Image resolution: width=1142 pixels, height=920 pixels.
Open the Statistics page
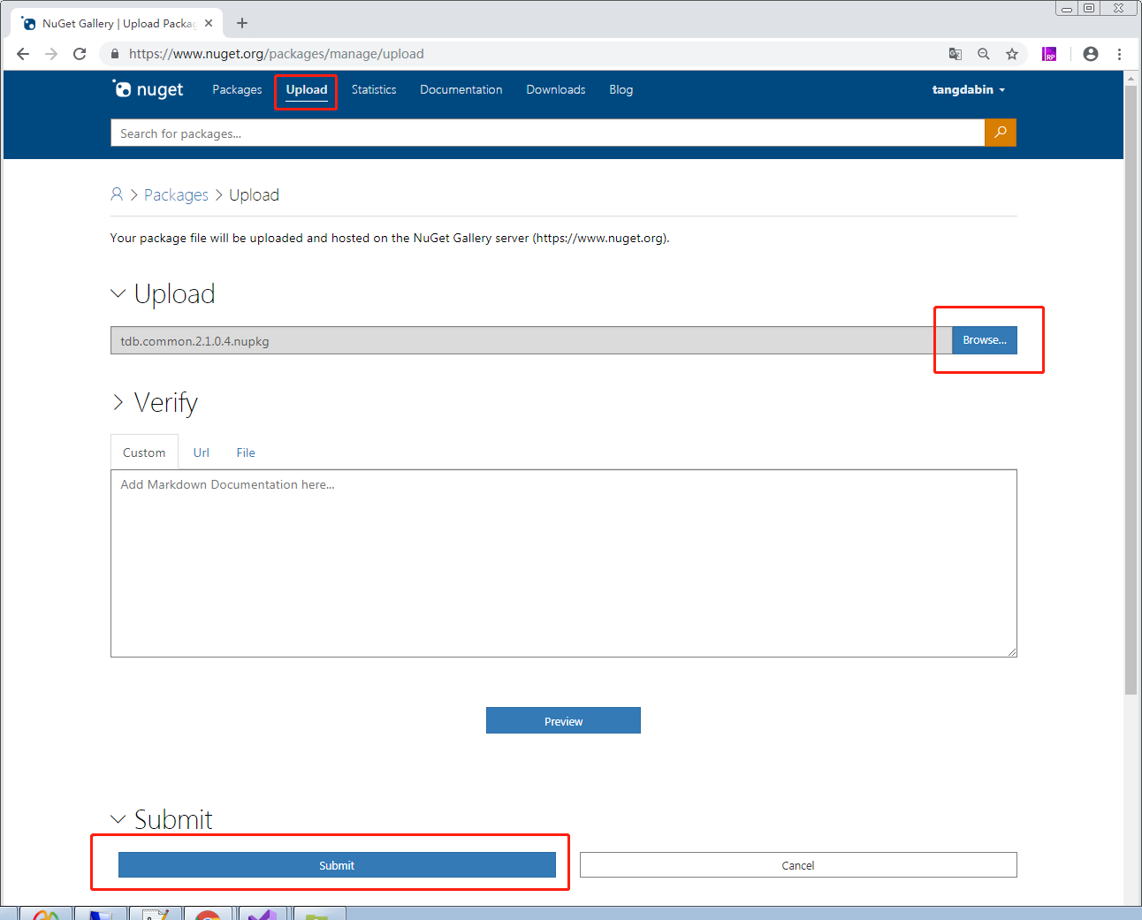click(374, 89)
